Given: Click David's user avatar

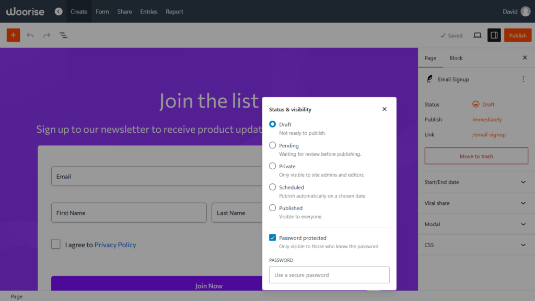Looking at the screenshot, I should (x=526, y=11).
